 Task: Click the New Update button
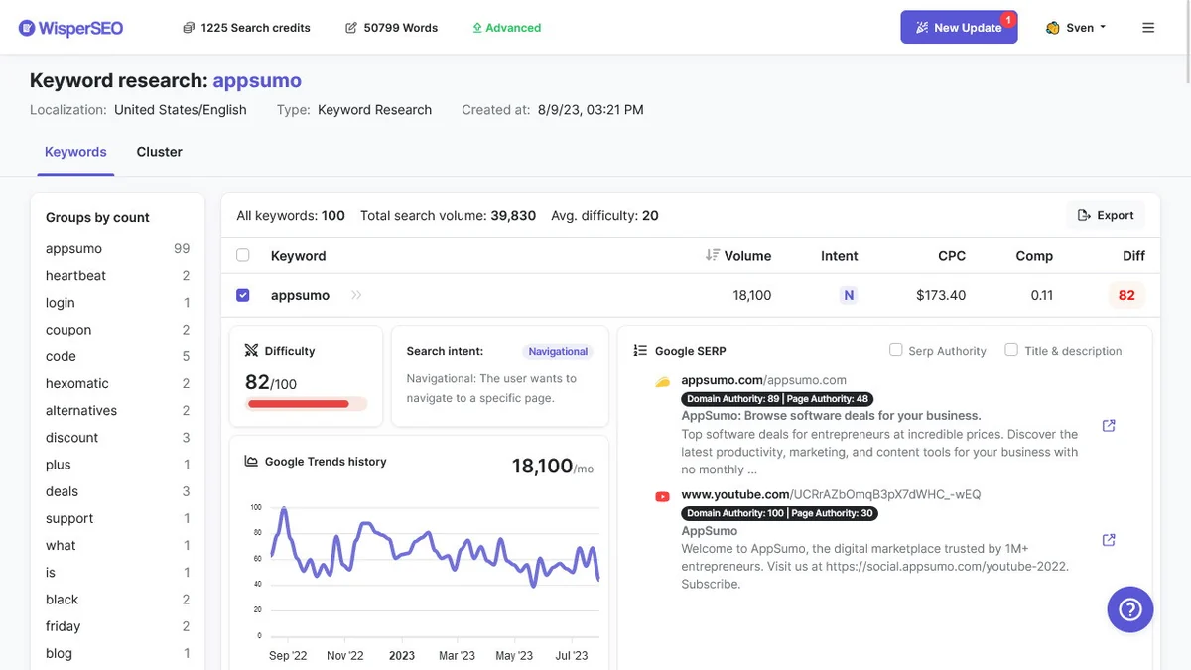959,28
